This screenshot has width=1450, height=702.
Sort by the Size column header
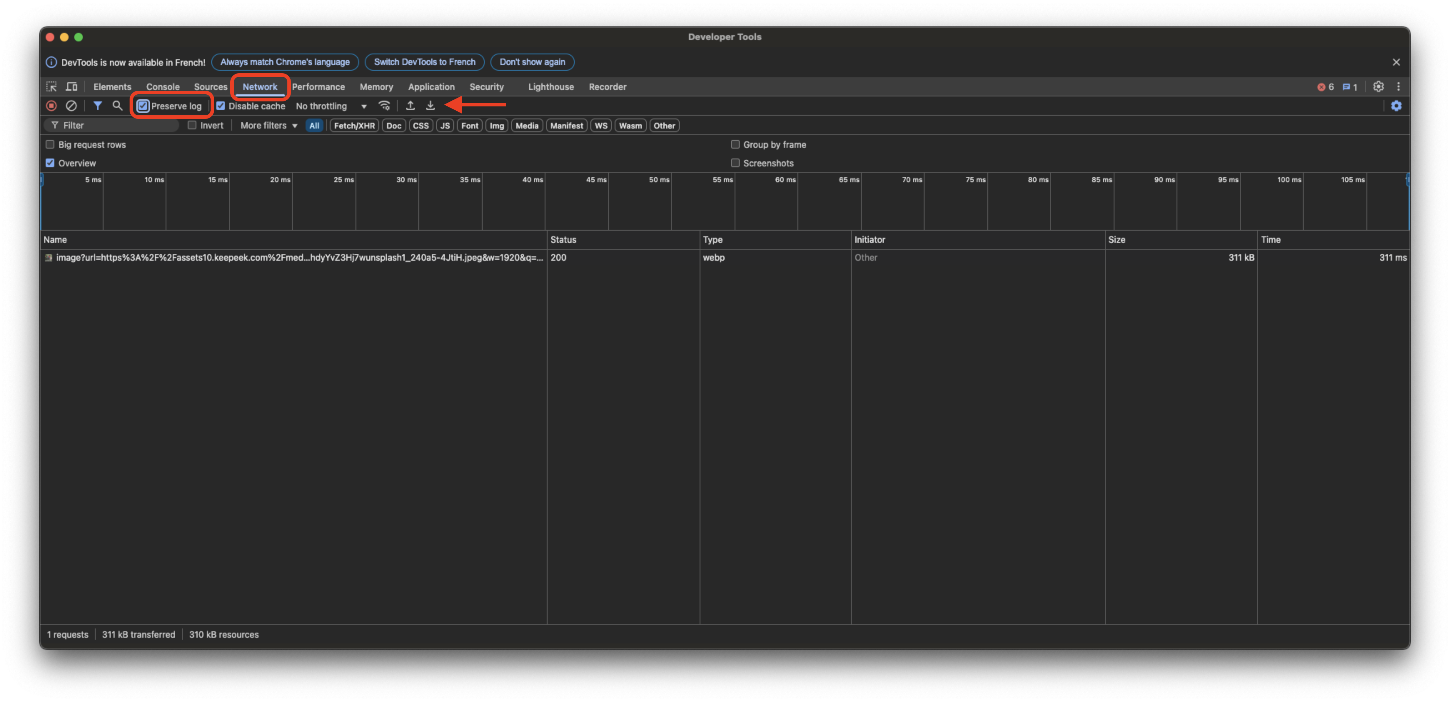1181,240
